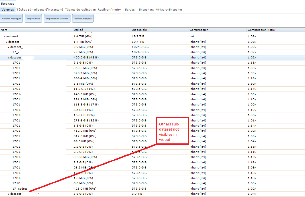Select the Tâches de réplication tab
The width and height of the screenshot is (305, 197).
(80, 10)
